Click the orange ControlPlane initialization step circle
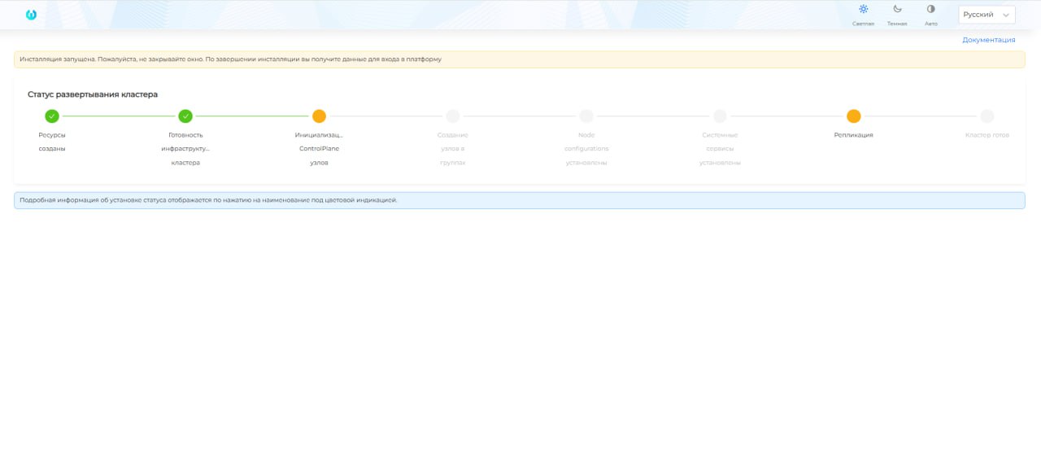This screenshot has width=1041, height=459. click(319, 116)
